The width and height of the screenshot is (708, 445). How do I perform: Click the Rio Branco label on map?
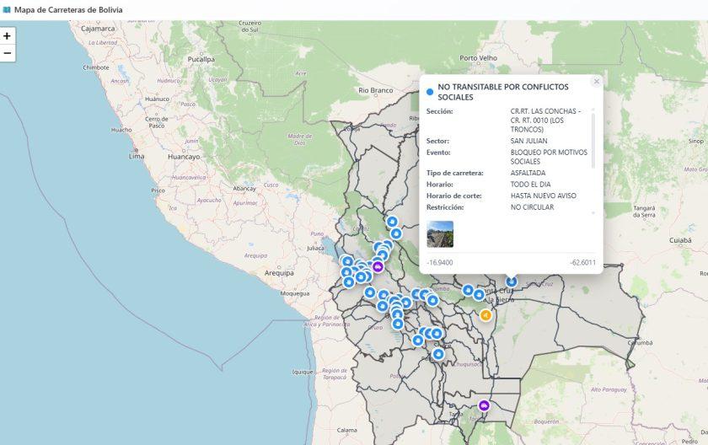click(x=376, y=90)
